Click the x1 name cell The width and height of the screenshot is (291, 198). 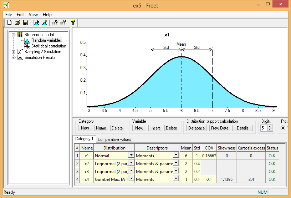(x=87, y=156)
